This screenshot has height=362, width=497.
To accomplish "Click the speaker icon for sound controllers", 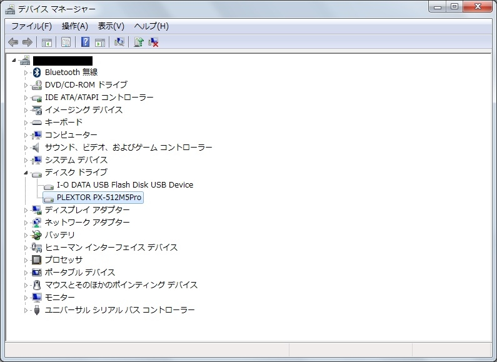I will pos(36,147).
